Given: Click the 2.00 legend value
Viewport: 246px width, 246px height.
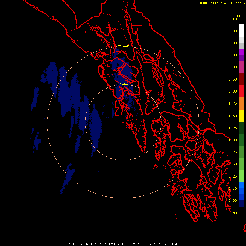Looking at the screenshot, I should pos(233,92).
